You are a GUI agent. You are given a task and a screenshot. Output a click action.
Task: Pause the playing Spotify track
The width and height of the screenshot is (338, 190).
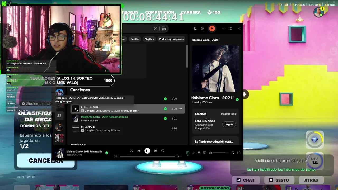147,151
